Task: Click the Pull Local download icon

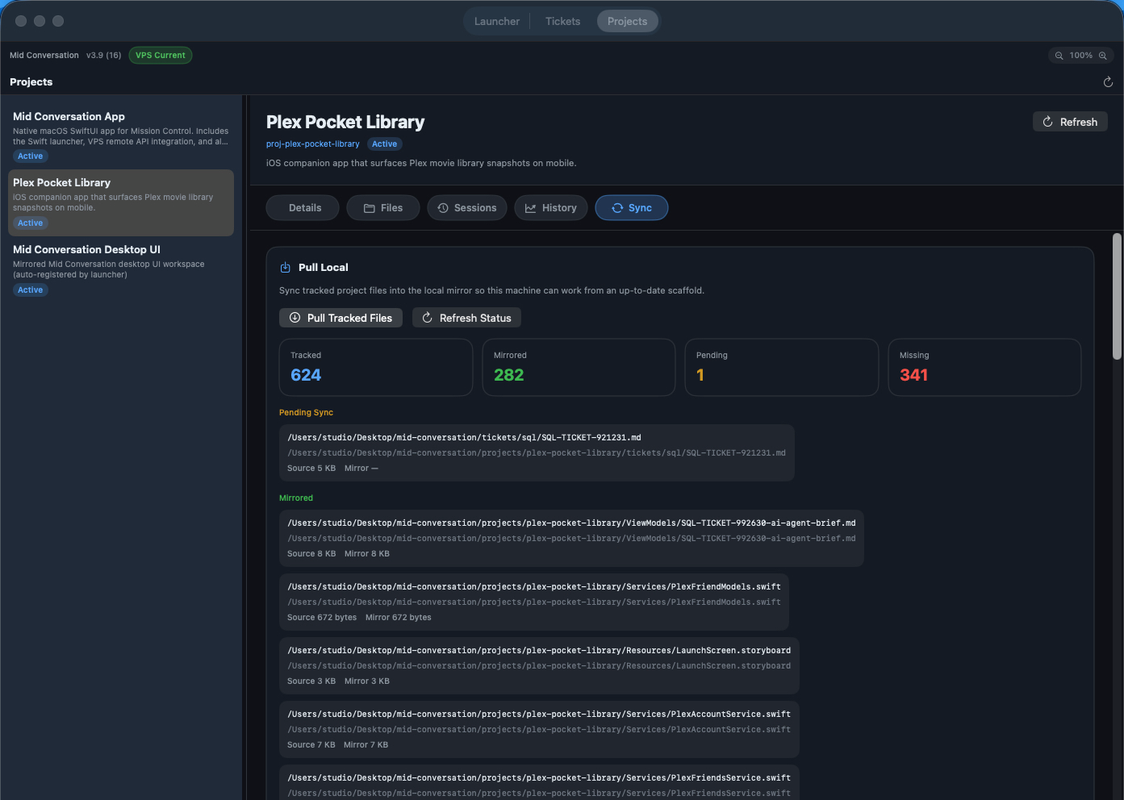Action: coord(285,268)
